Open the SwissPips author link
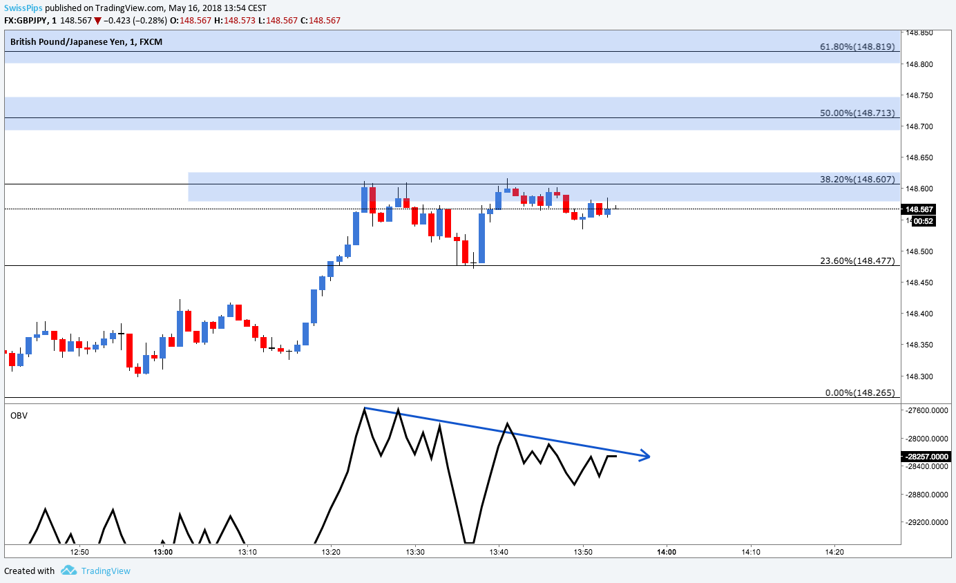The image size is (956, 583). [23, 8]
